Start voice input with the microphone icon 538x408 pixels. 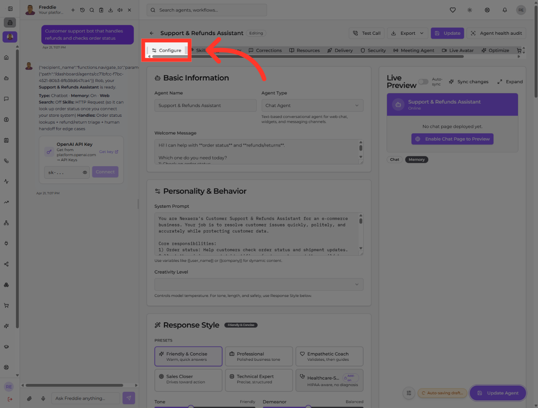pyautogui.click(x=44, y=398)
